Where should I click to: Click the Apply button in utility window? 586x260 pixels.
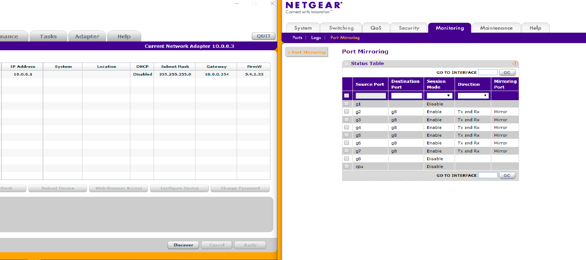[x=250, y=245]
